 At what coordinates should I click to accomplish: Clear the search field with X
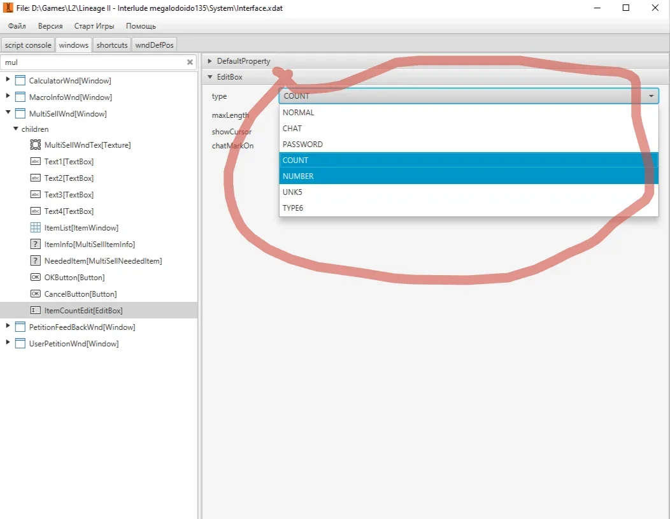[190, 62]
